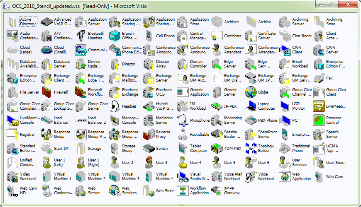Choose the Workflow Application shape

click(183, 191)
